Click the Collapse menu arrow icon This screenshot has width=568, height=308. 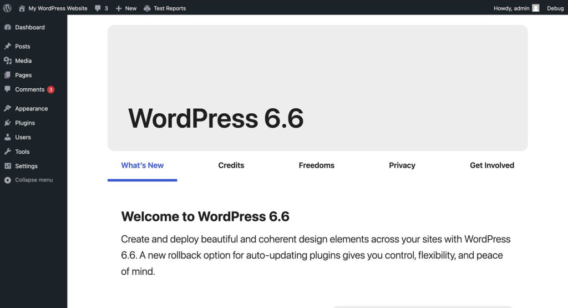(8, 180)
